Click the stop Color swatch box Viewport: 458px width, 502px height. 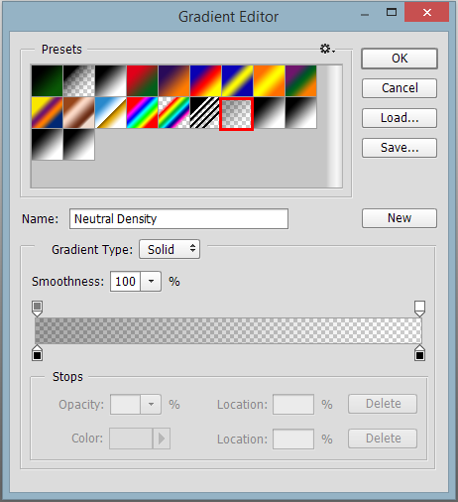131,439
